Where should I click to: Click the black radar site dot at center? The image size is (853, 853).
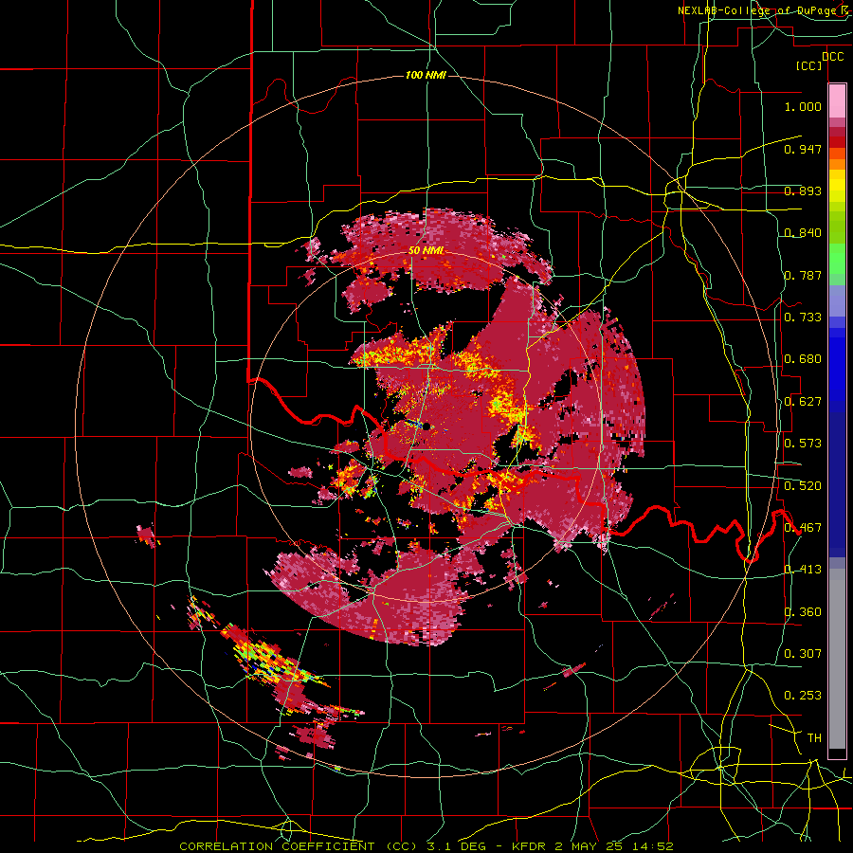tap(426, 426)
